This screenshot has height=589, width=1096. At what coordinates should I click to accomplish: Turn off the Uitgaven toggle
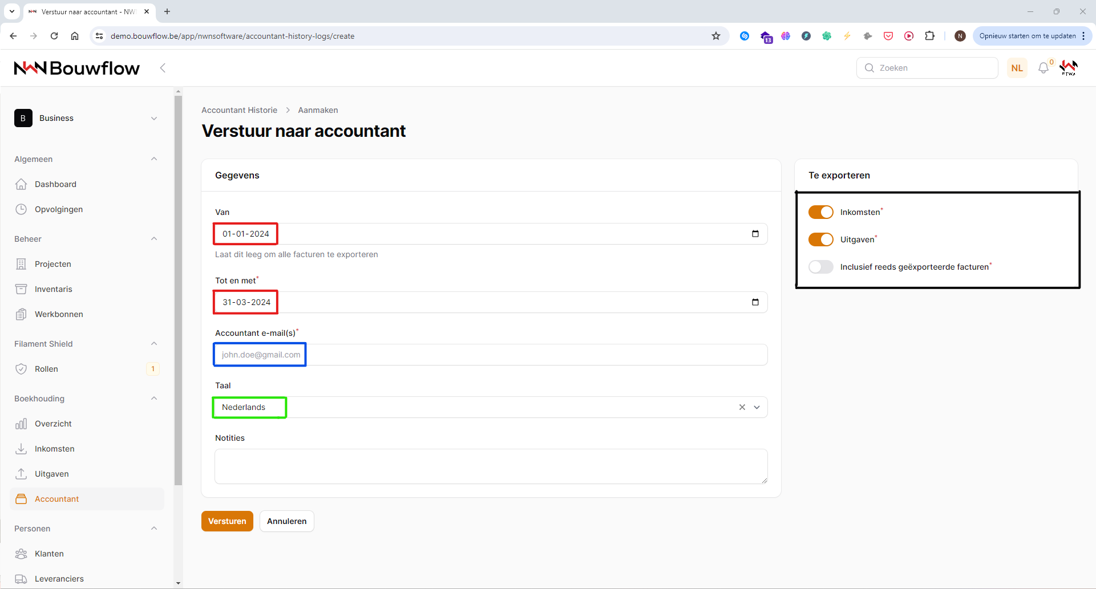[820, 239]
